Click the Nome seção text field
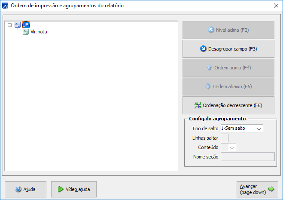This screenshot has height=200, width=283. pos(248,157)
